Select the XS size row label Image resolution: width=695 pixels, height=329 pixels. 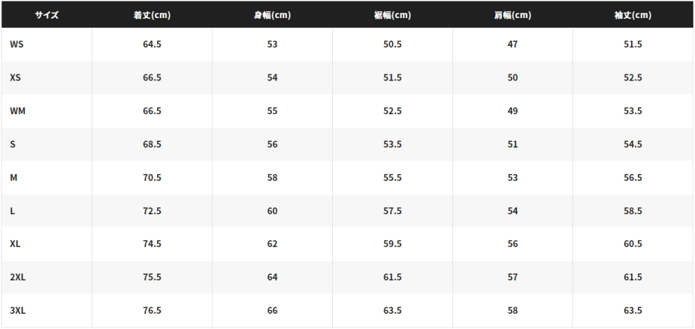pyautogui.click(x=15, y=78)
